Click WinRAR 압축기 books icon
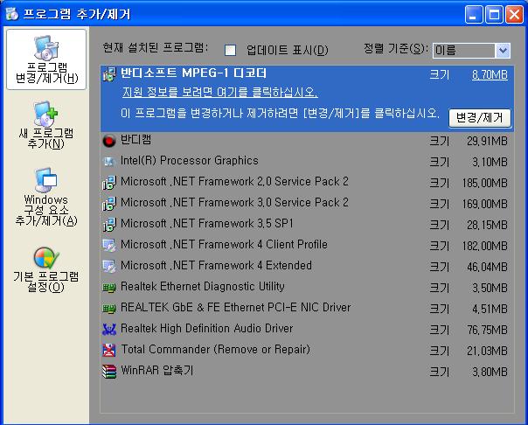The width and height of the screenshot is (528, 425). coord(109,372)
